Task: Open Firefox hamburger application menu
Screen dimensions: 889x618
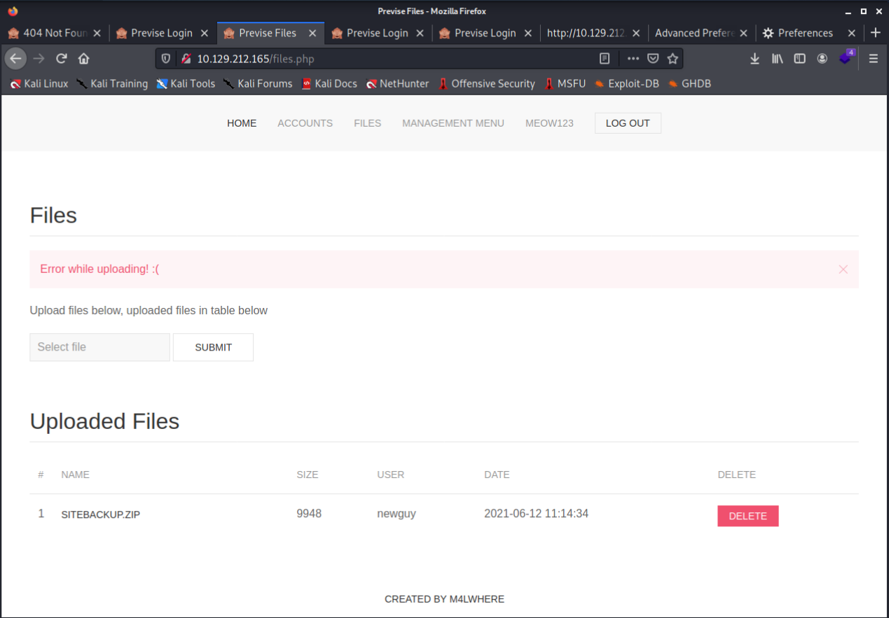Action: click(x=873, y=59)
